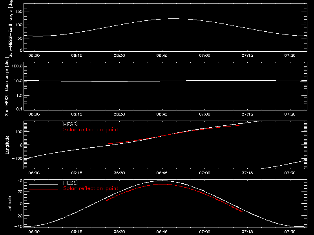This screenshot has height=235, width=314.
Task: Click the 150 tick on Sun-HESSI-Earth axis
Action: click(19, 11)
